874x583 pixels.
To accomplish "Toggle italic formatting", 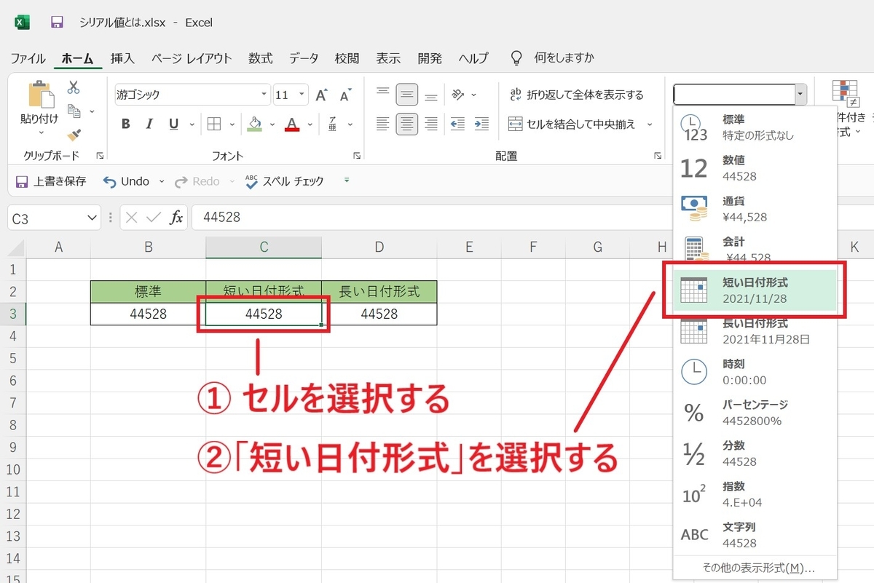I will point(149,124).
